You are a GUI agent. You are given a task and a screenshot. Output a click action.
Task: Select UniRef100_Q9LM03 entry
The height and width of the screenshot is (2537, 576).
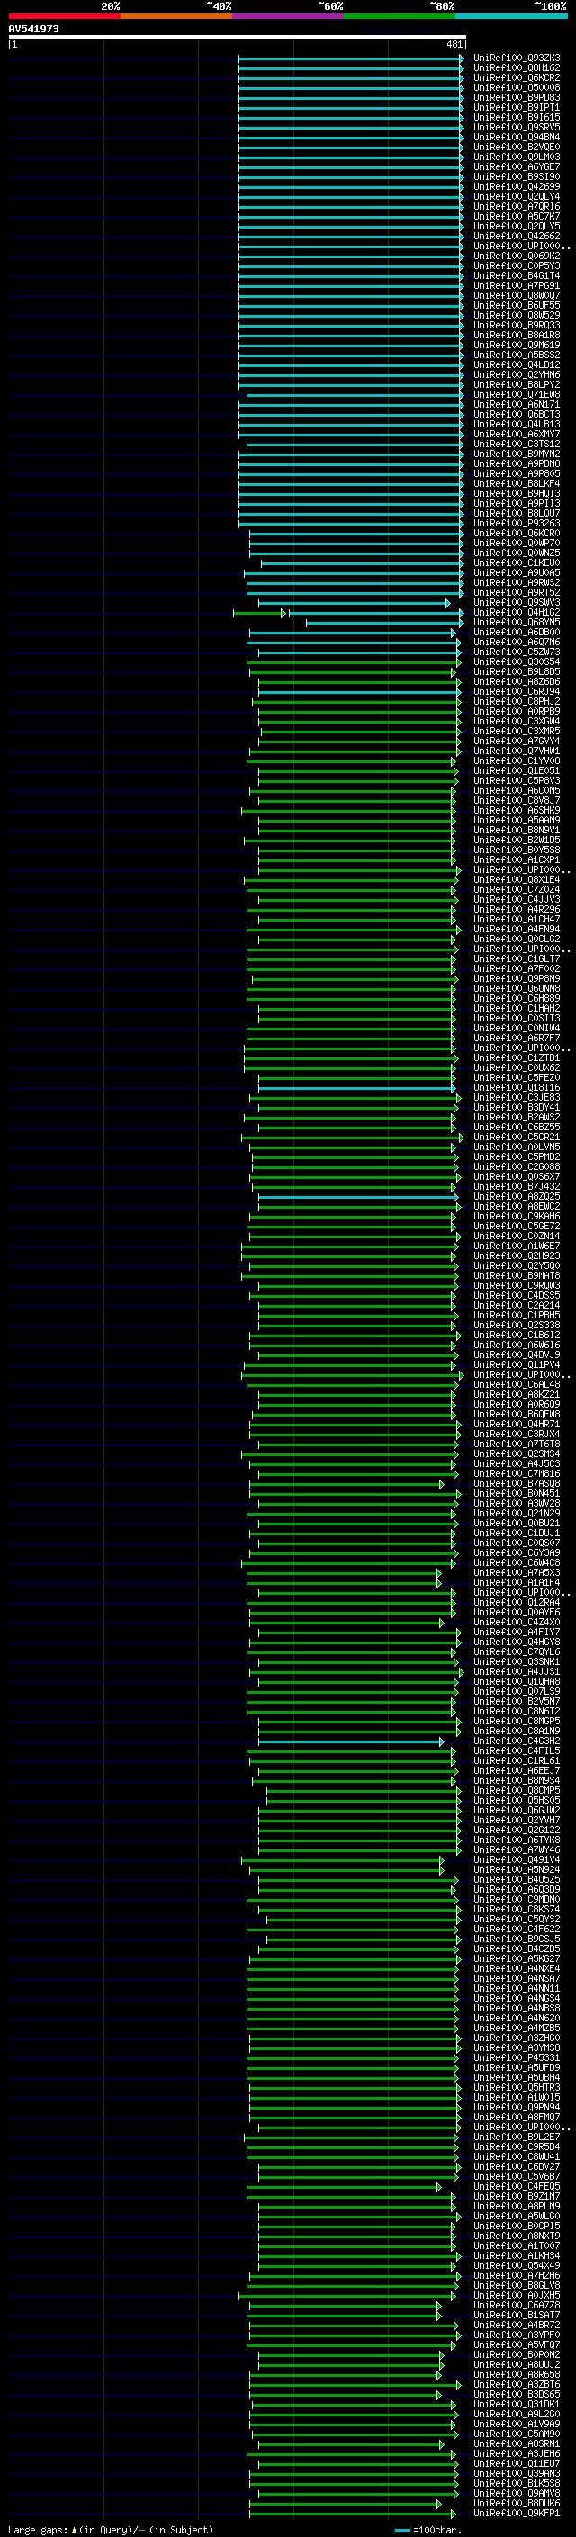pyautogui.click(x=516, y=157)
